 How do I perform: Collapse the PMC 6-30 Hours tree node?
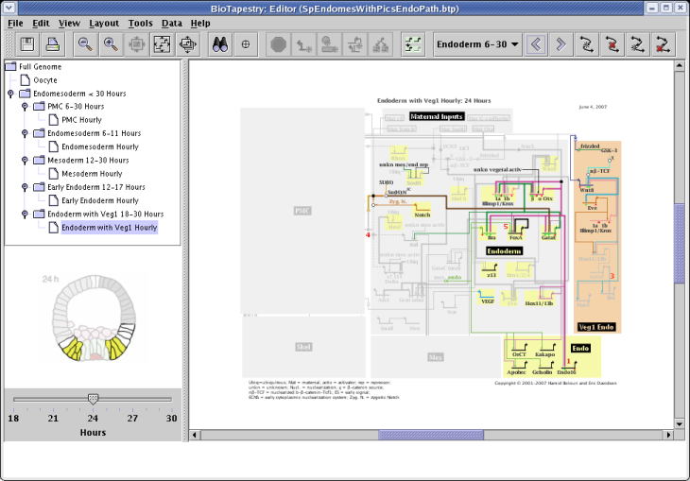(25, 107)
